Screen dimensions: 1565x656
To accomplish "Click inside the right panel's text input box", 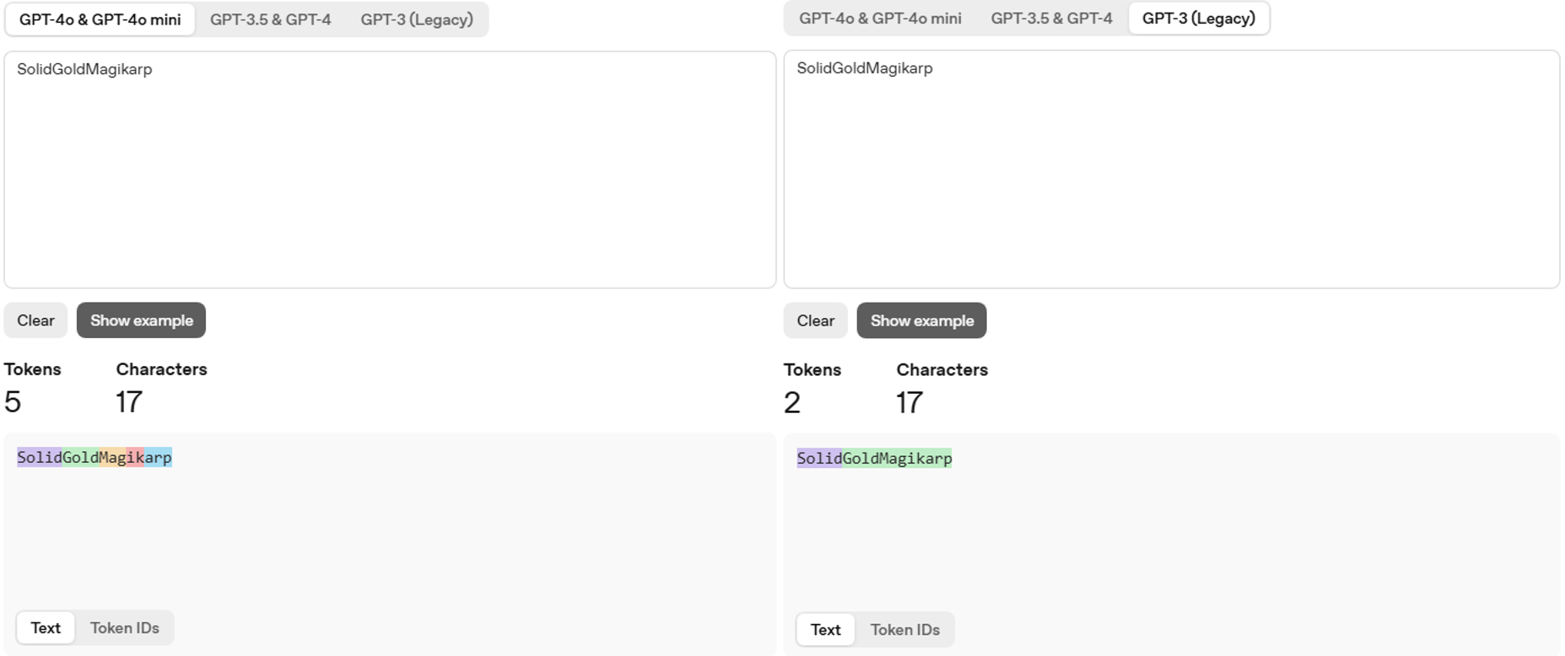I will (x=1171, y=169).
